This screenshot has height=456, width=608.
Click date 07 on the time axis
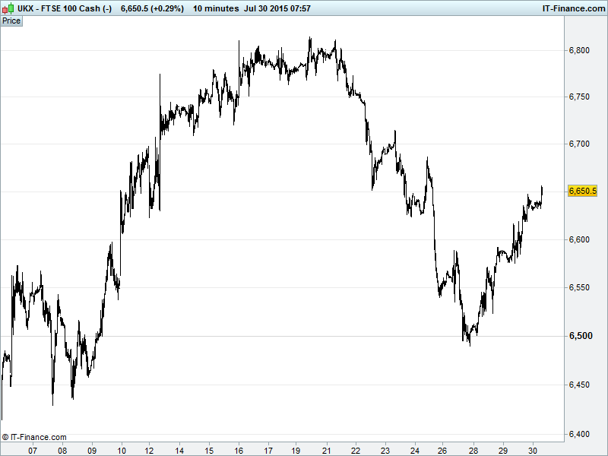(x=33, y=450)
